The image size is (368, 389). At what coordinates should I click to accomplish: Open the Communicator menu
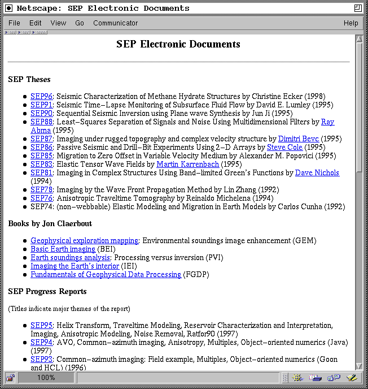(115, 23)
